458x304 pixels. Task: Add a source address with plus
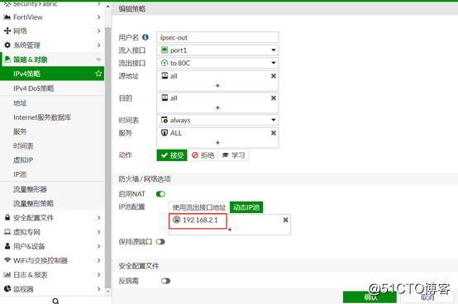click(217, 85)
